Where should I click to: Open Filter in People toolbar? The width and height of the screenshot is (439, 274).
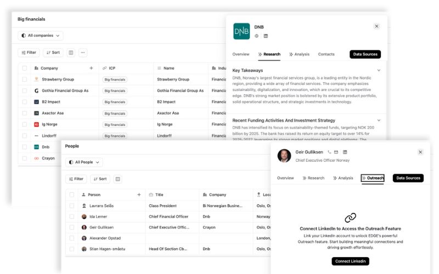coord(76,179)
